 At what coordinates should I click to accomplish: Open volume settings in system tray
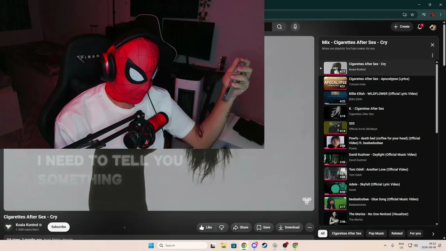[416, 245]
